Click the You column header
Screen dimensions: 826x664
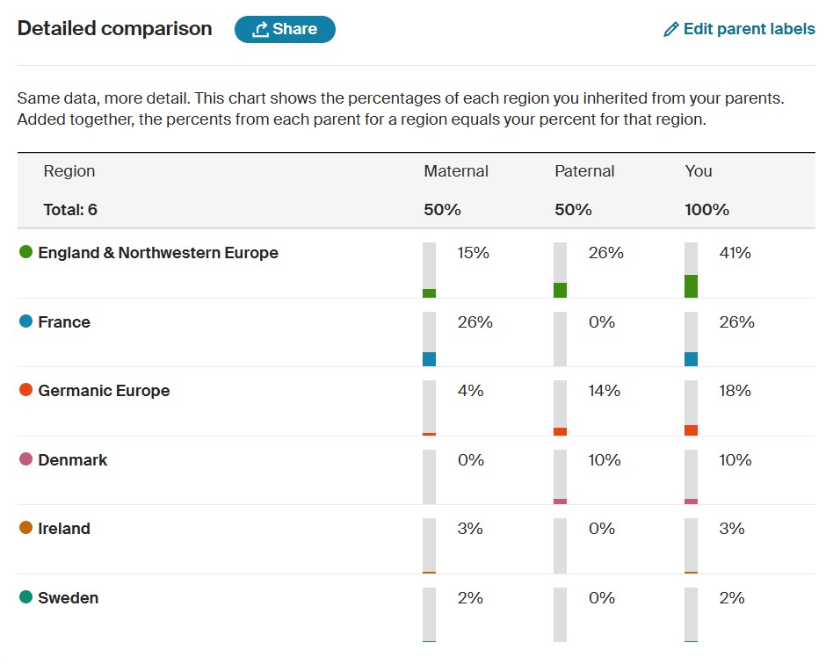[699, 171]
